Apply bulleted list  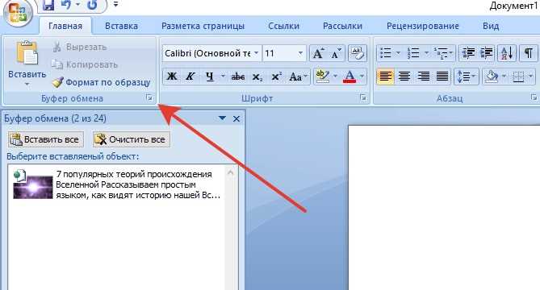385,53
